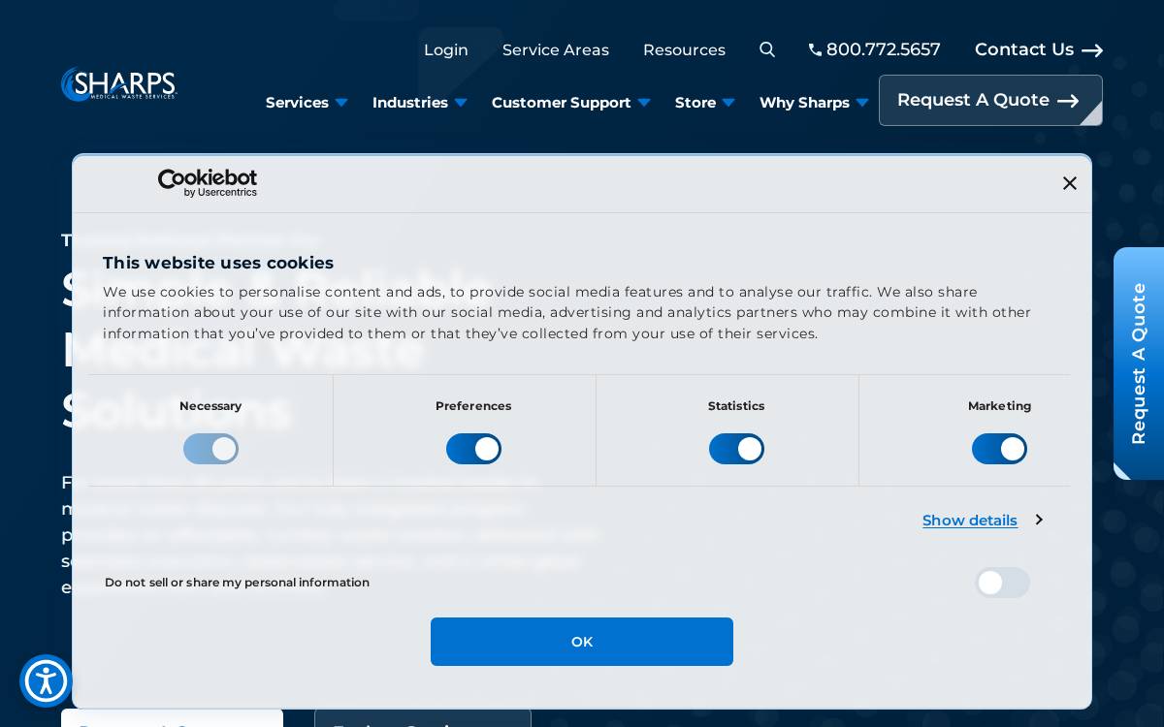Enable Do not sell or share toggle
The height and width of the screenshot is (727, 1164).
(1002, 583)
